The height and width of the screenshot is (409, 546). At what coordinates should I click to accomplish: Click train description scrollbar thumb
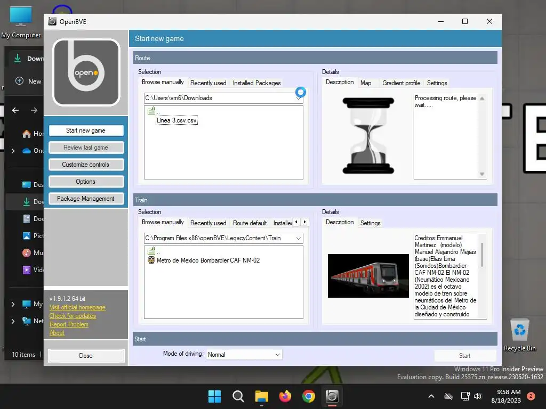click(x=482, y=255)
